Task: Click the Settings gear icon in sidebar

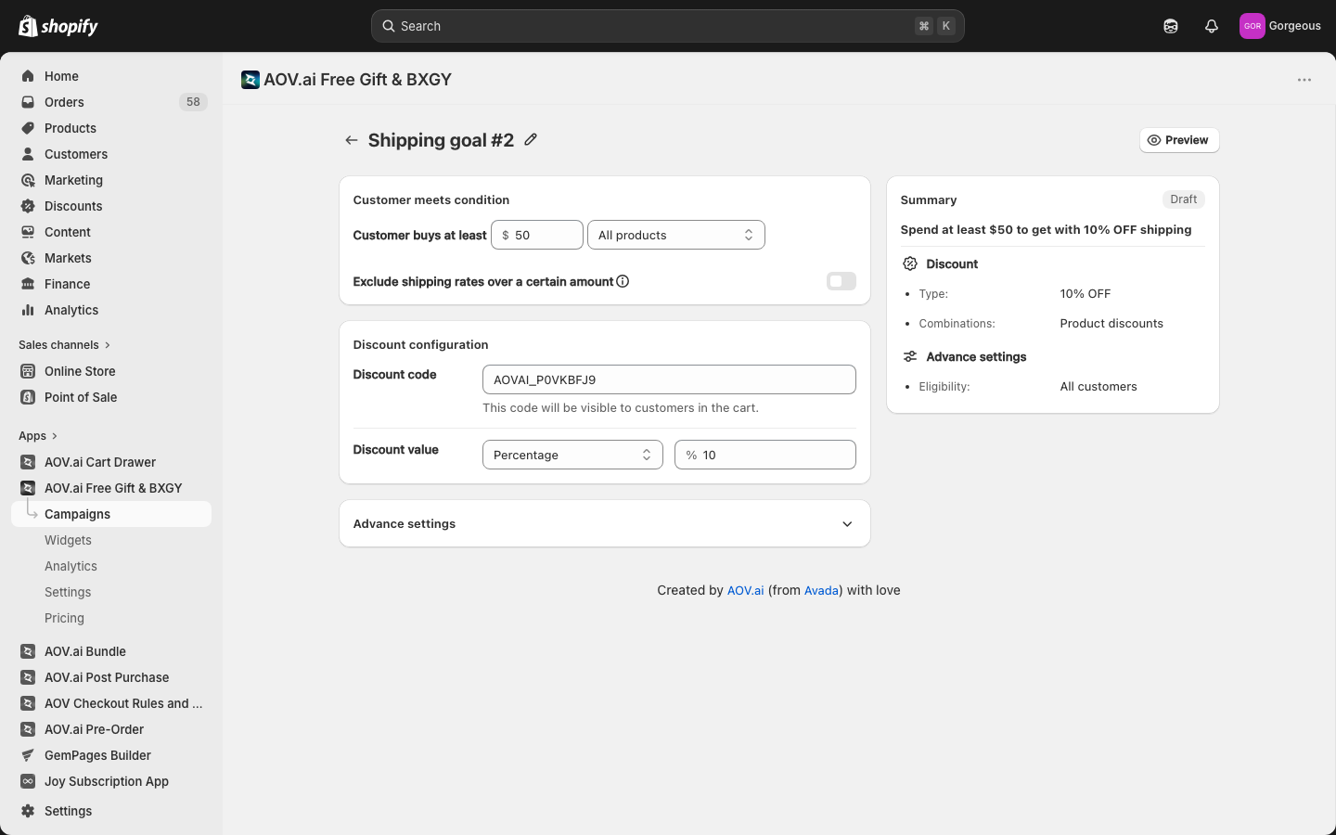Action: (x=28, y=811)
